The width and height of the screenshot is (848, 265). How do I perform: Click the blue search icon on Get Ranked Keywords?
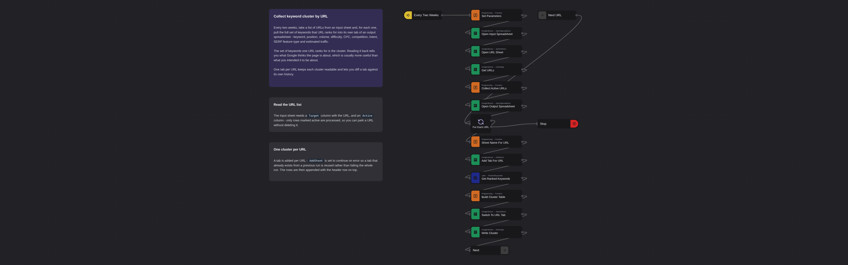tap(475, 178)
